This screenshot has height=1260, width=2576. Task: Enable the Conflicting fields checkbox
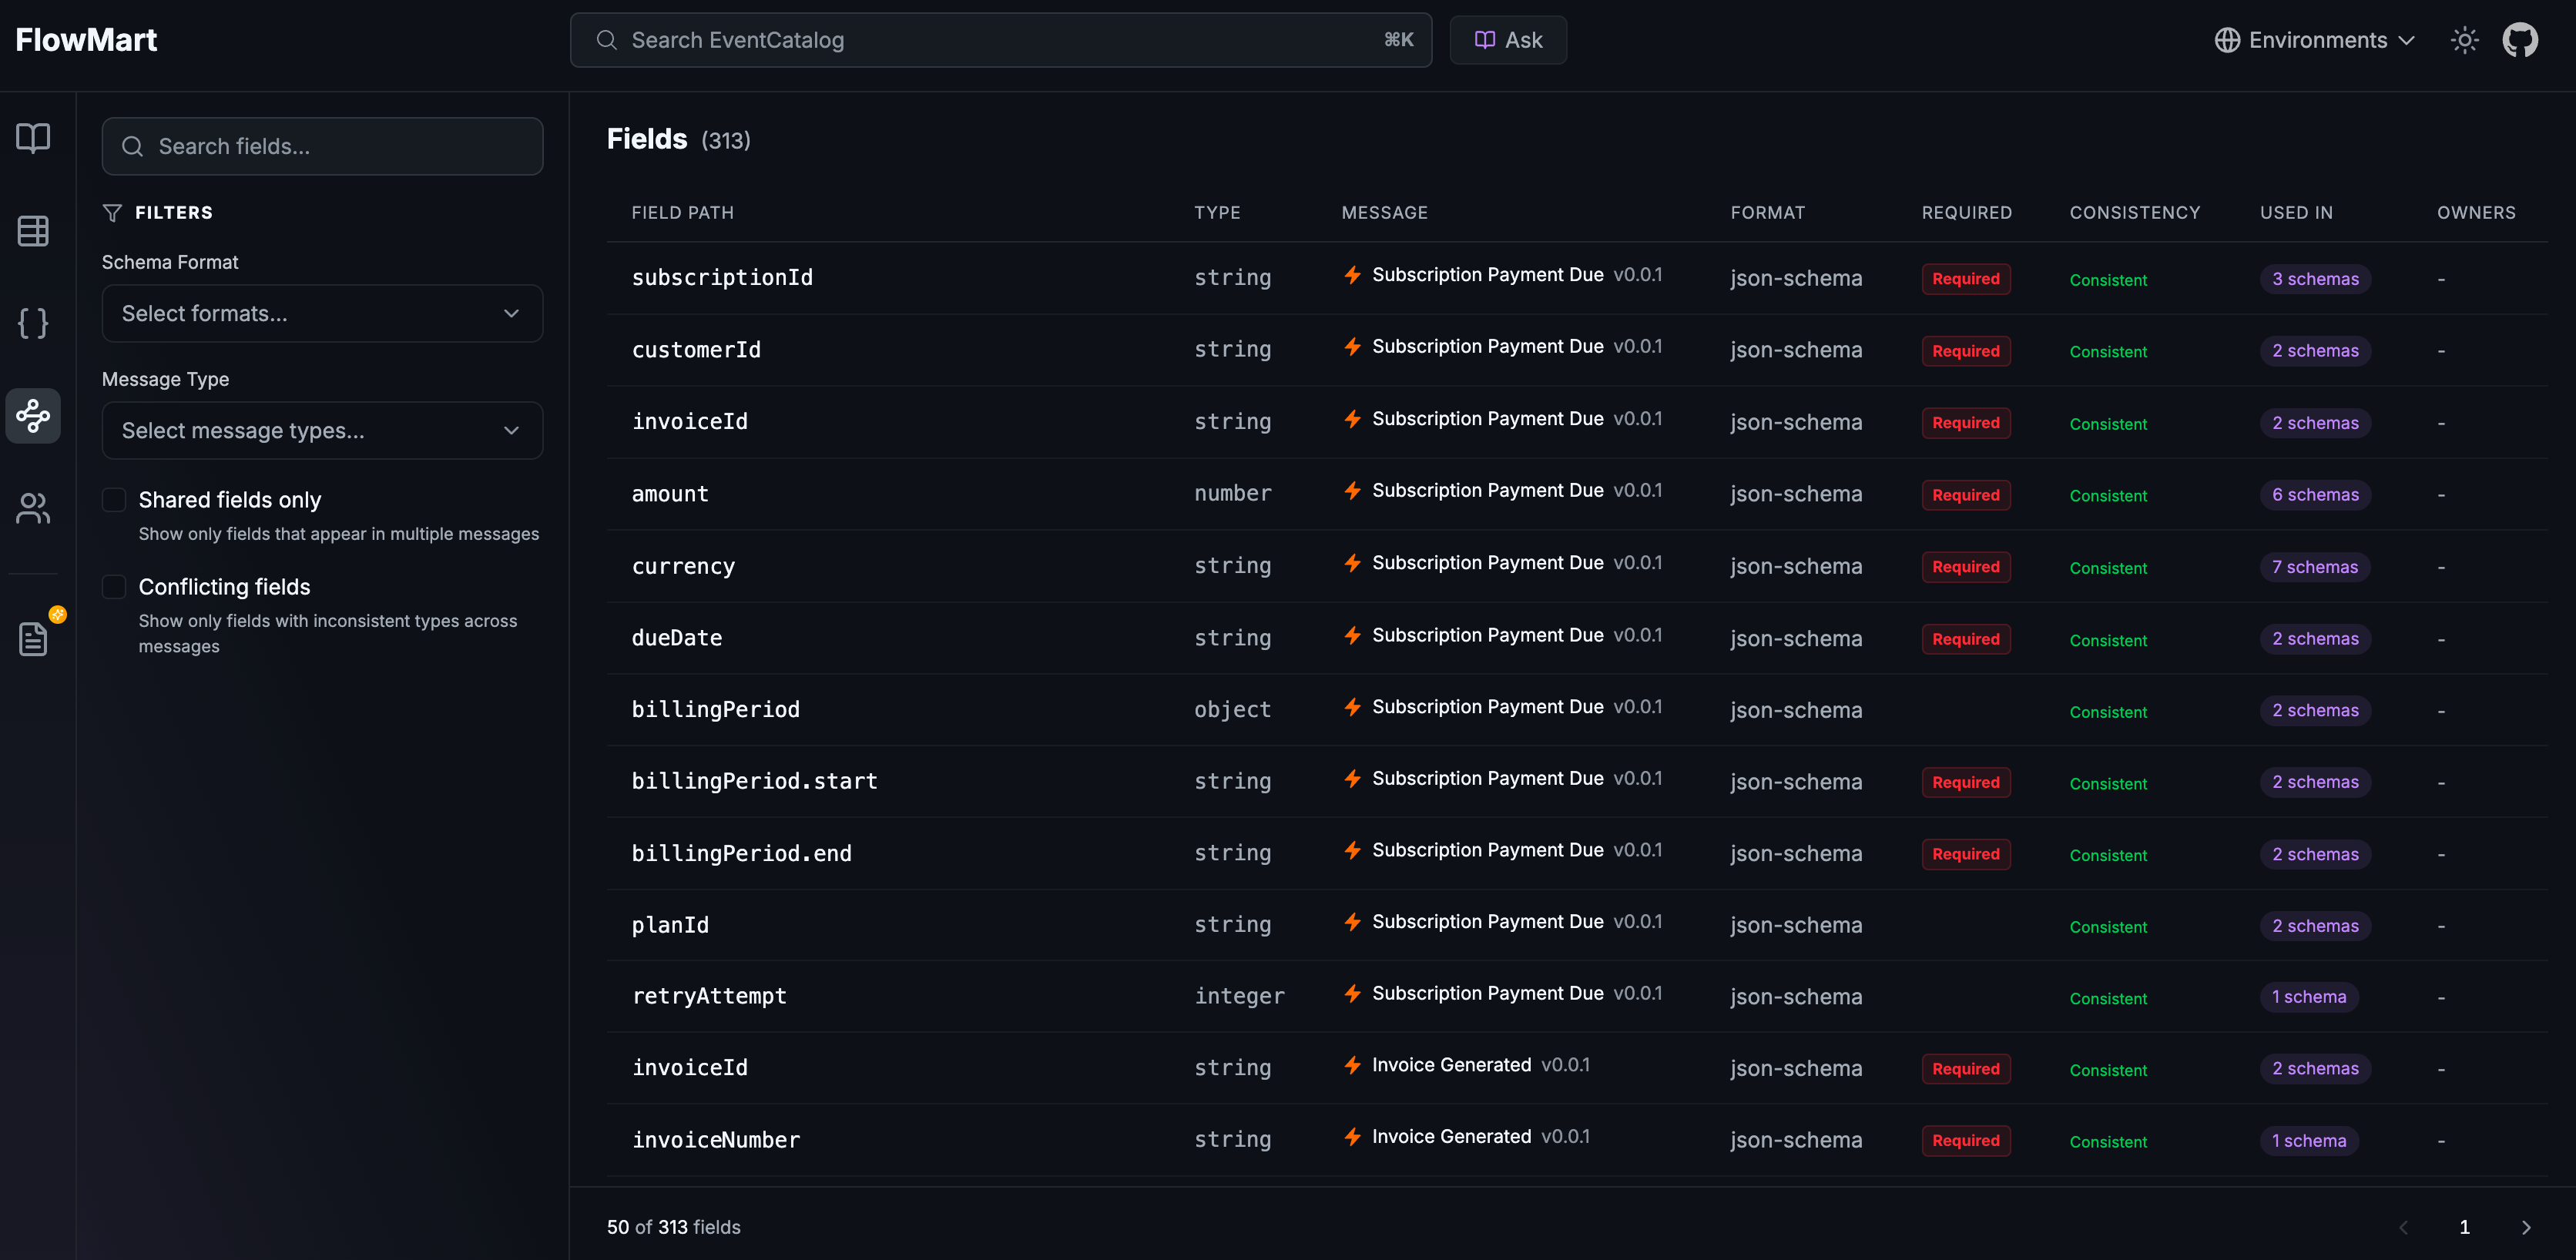[113, 586]
